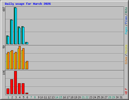Click the day 6 small cyan bar

click(27, 43)
